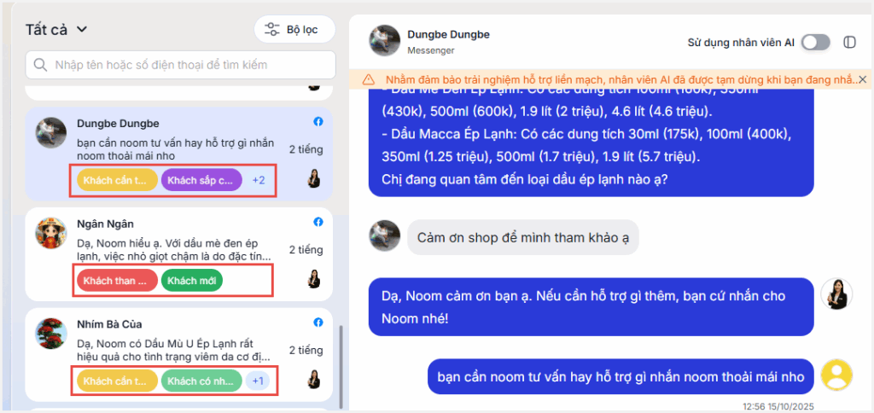Toggle the 'Sử dụng nhân viên AI' switch
This screenshot has width=874, height=413.
click(815, 42)
